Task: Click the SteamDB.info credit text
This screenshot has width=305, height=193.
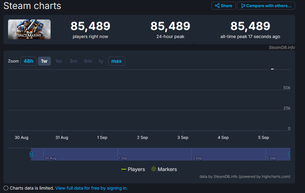Action: [282, 48]
